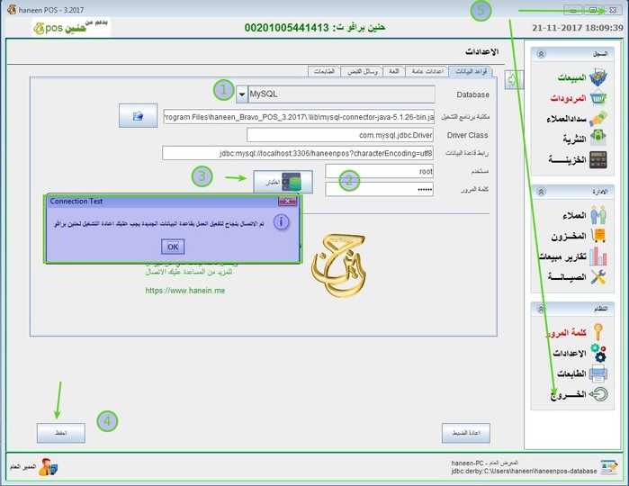
Task: Open customer payments (سداد العملاء) icon
Action: coord(598,119)
